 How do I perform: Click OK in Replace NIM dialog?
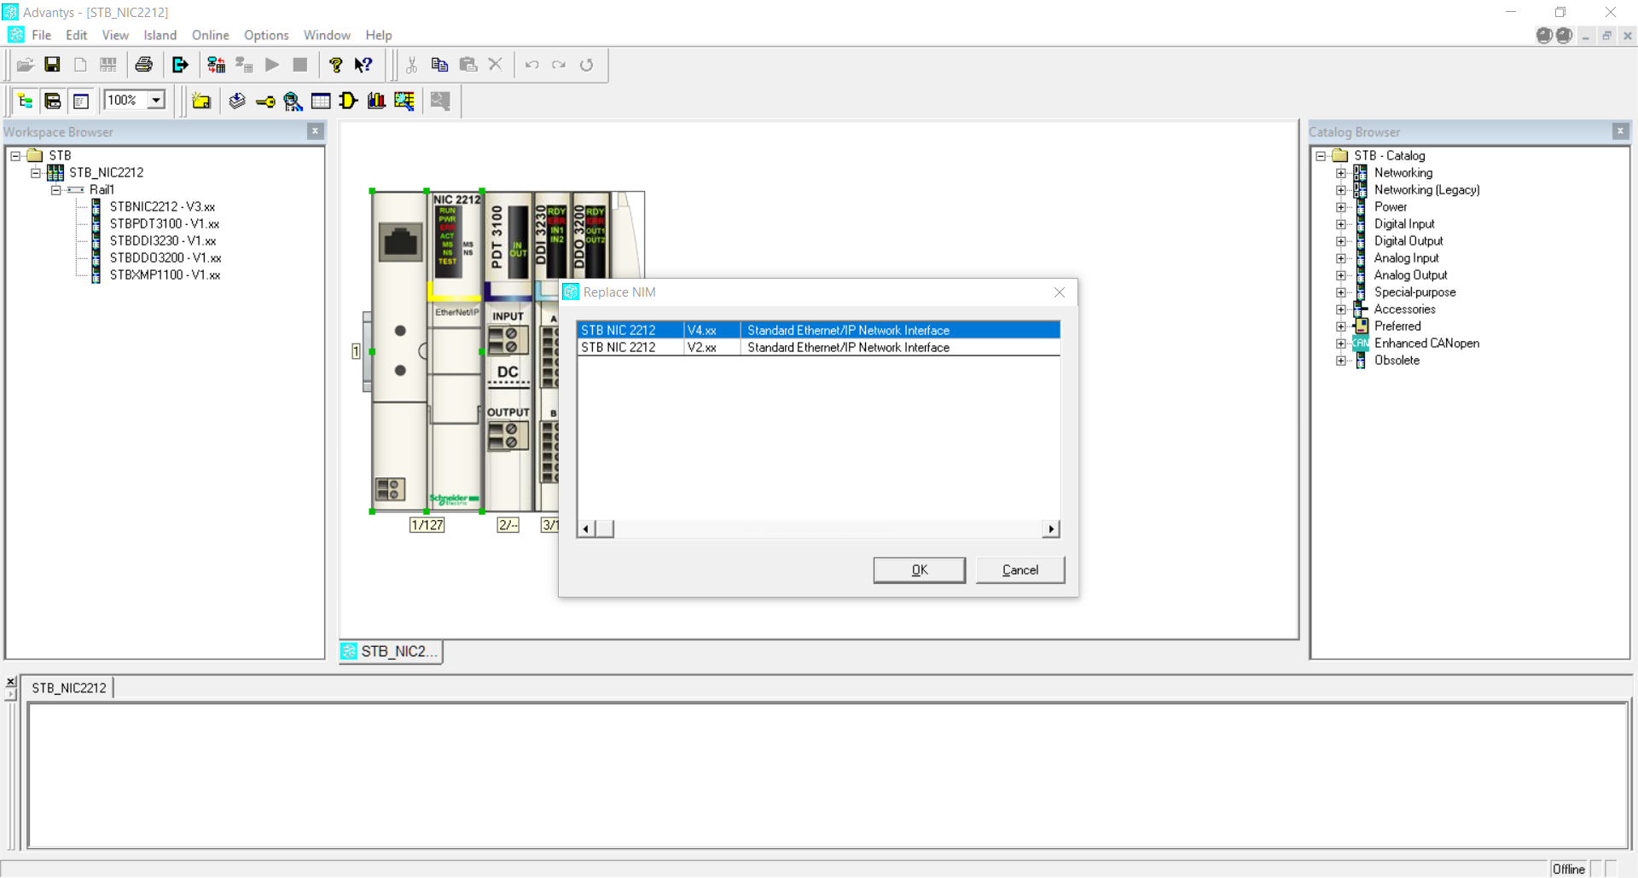click(x=920, y=570)
